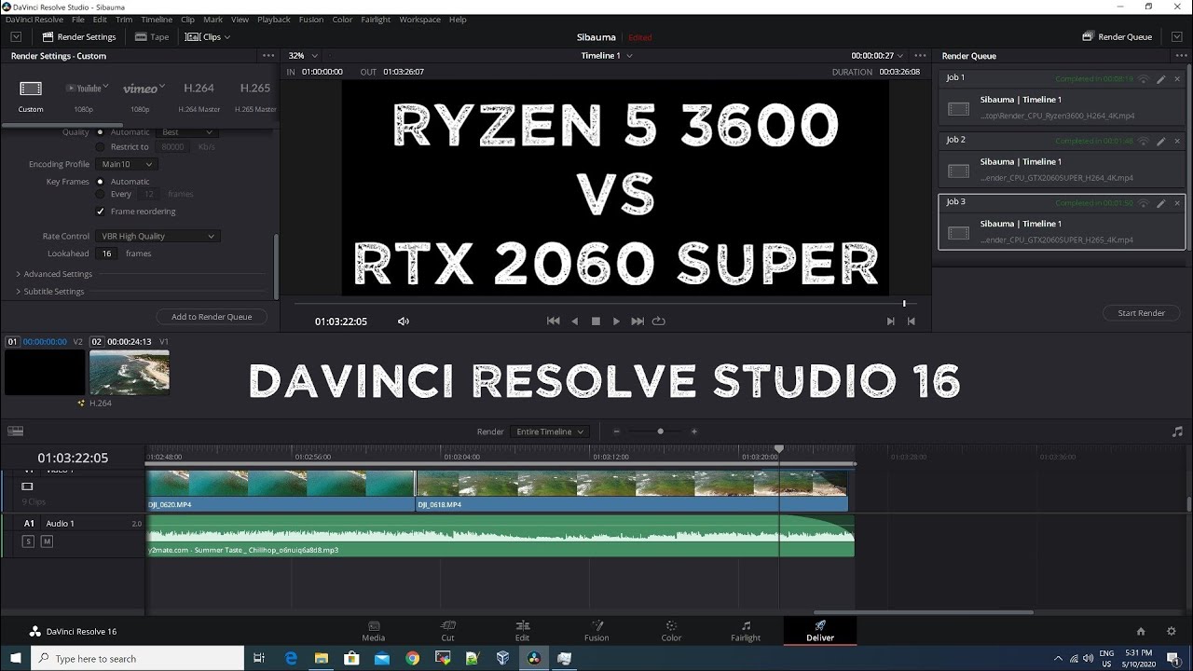Viewport: 1193px width, 671px height.
Task: Click the Start Render button
Action: 1141,313
